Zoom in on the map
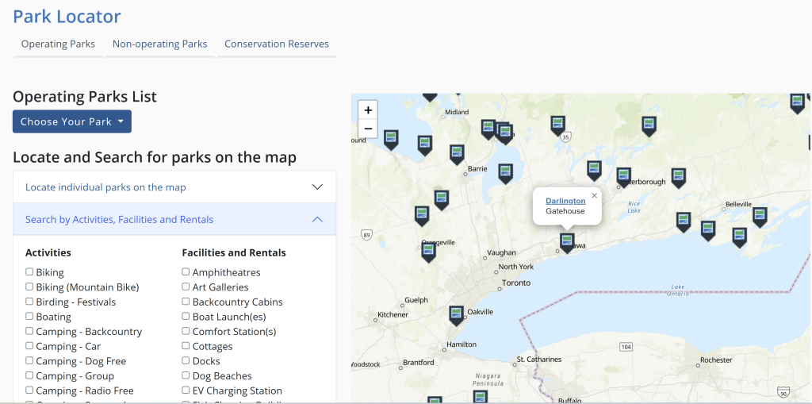The width and height of the screenshot is (812, 404). 368,110
